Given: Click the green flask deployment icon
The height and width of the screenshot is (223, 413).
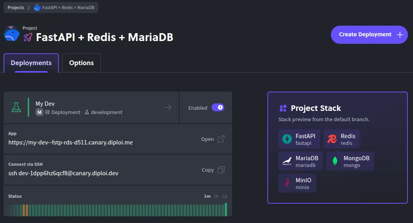Looking at the screenshot, I should [x=16, y=107].
